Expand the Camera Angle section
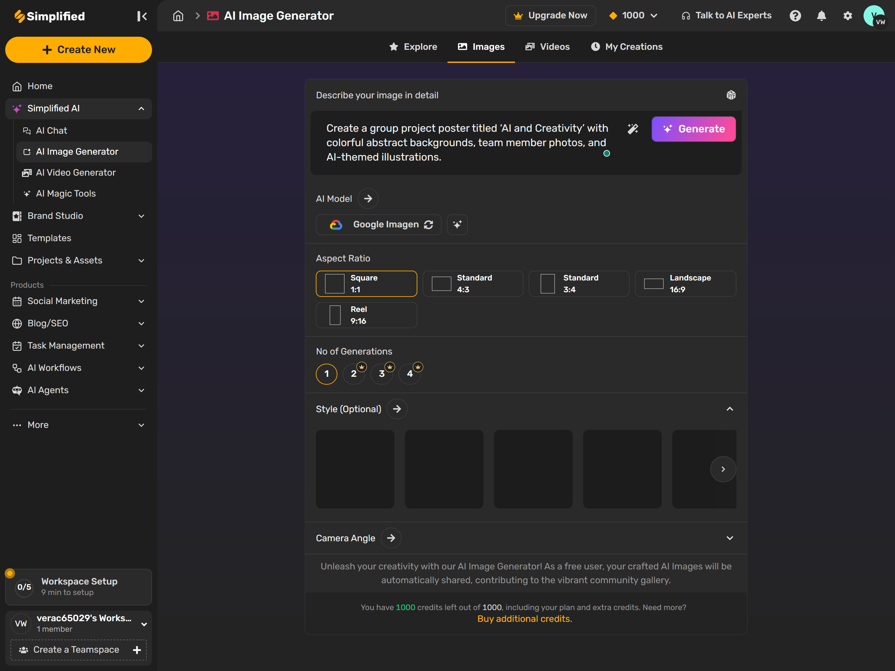 (x=730, y=538)
